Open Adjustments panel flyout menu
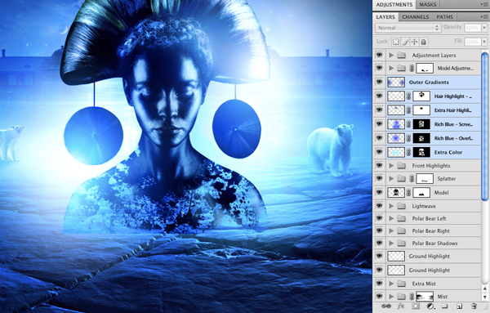The image size is (490, 313). (483, 4)
